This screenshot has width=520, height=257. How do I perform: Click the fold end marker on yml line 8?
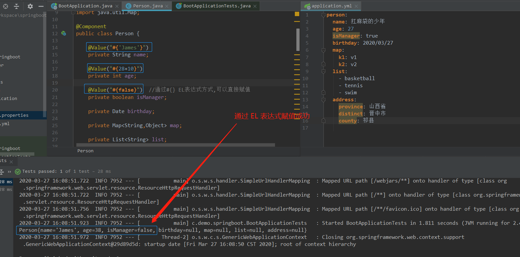pos(323,64)
